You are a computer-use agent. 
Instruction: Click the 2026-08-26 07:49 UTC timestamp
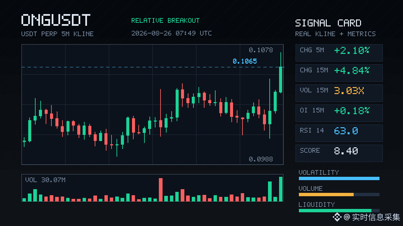171,33
